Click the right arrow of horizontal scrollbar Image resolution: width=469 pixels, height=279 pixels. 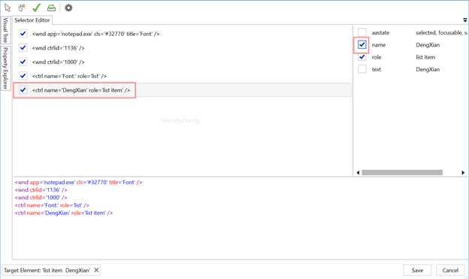coord(463,172)
